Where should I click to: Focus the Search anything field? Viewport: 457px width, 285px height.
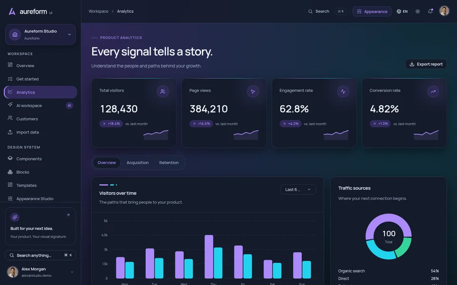pyautogui.click(x=40, y=256)
